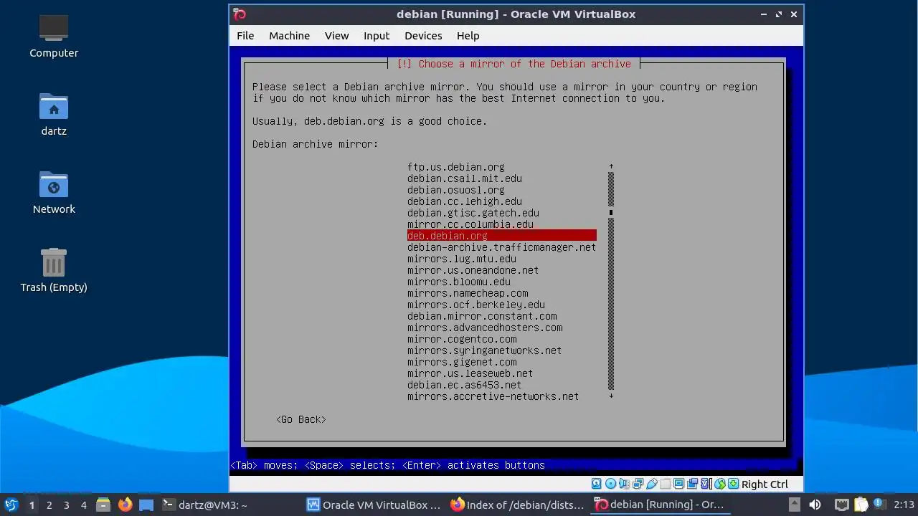Viewport: 918px width, 516px height.
Task: Switch to Oracle VM VirtualBox Manager task
Action: click(x=374, y=505)
